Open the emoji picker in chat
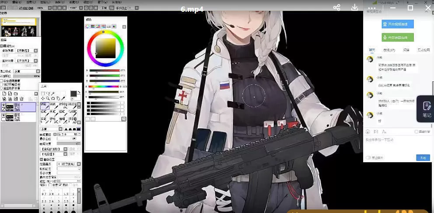The image size is (434, 213). 368,132
